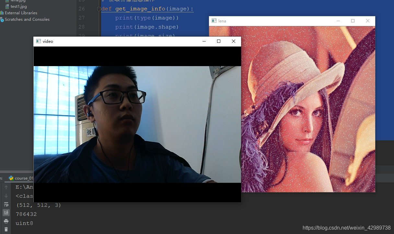Select the course_01 run tab
This screenshot has height=234, width=394.
(x=21, y=178)
